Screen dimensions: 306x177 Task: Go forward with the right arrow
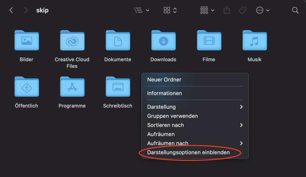click(26, 10)
